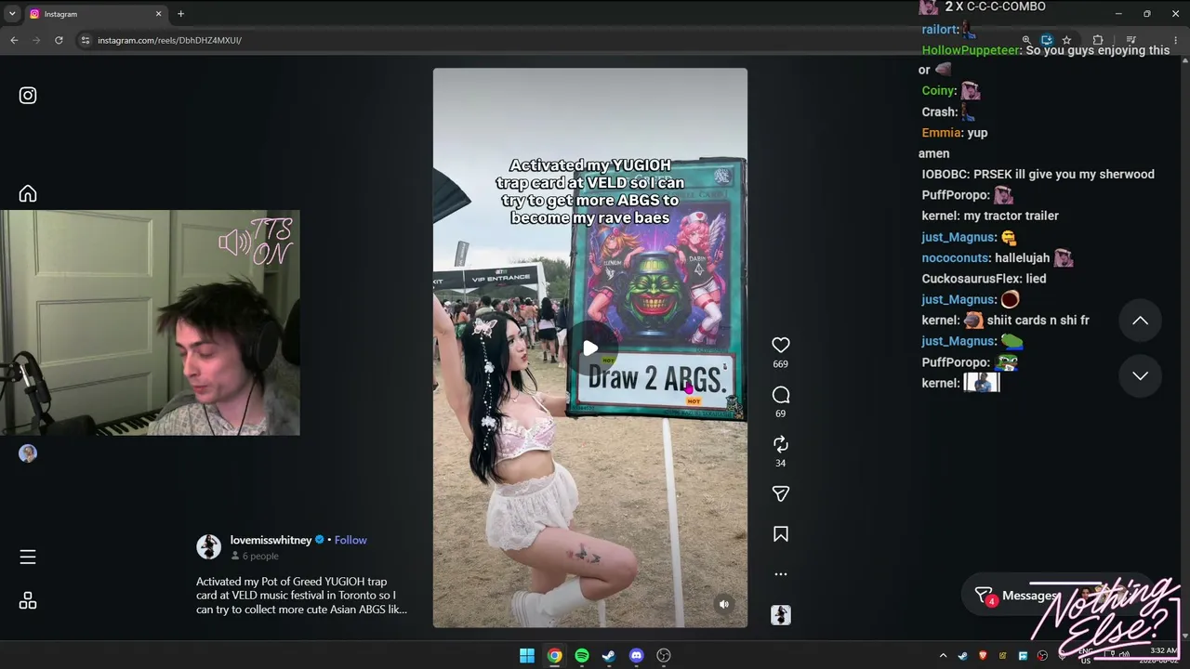This screenshot has width=1190, height=669.
Task: Open the Windows Start menu
Action: point(527,655)
